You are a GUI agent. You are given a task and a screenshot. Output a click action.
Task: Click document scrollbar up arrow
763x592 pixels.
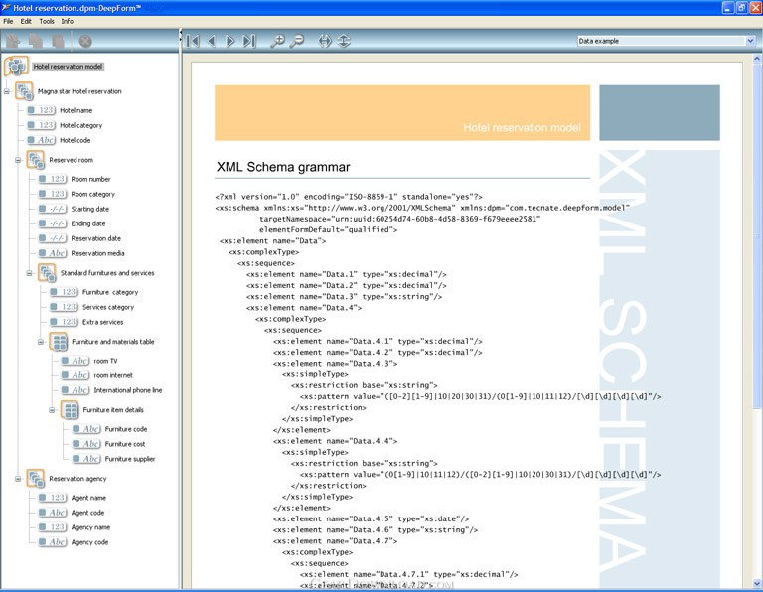tap(757, 58)
